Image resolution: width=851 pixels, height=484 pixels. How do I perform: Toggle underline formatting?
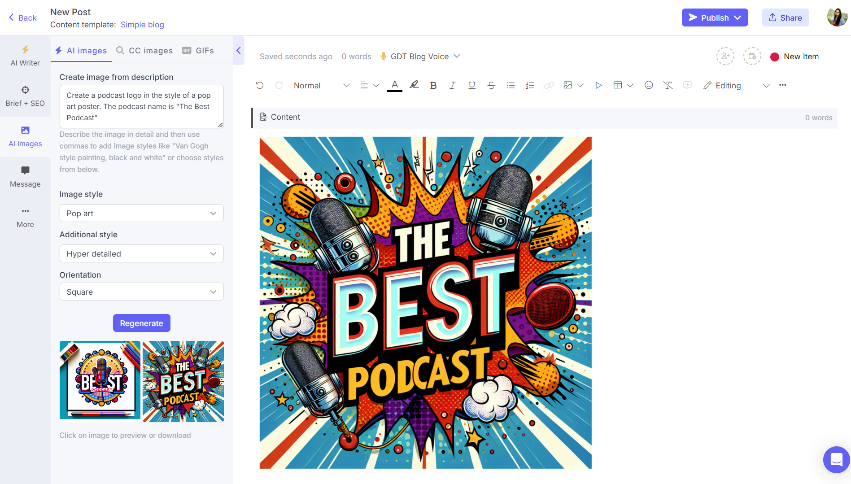point(471,85)
